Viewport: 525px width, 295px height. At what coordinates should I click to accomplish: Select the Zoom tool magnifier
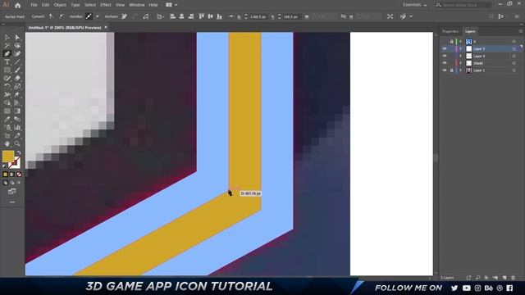[17, 144]
